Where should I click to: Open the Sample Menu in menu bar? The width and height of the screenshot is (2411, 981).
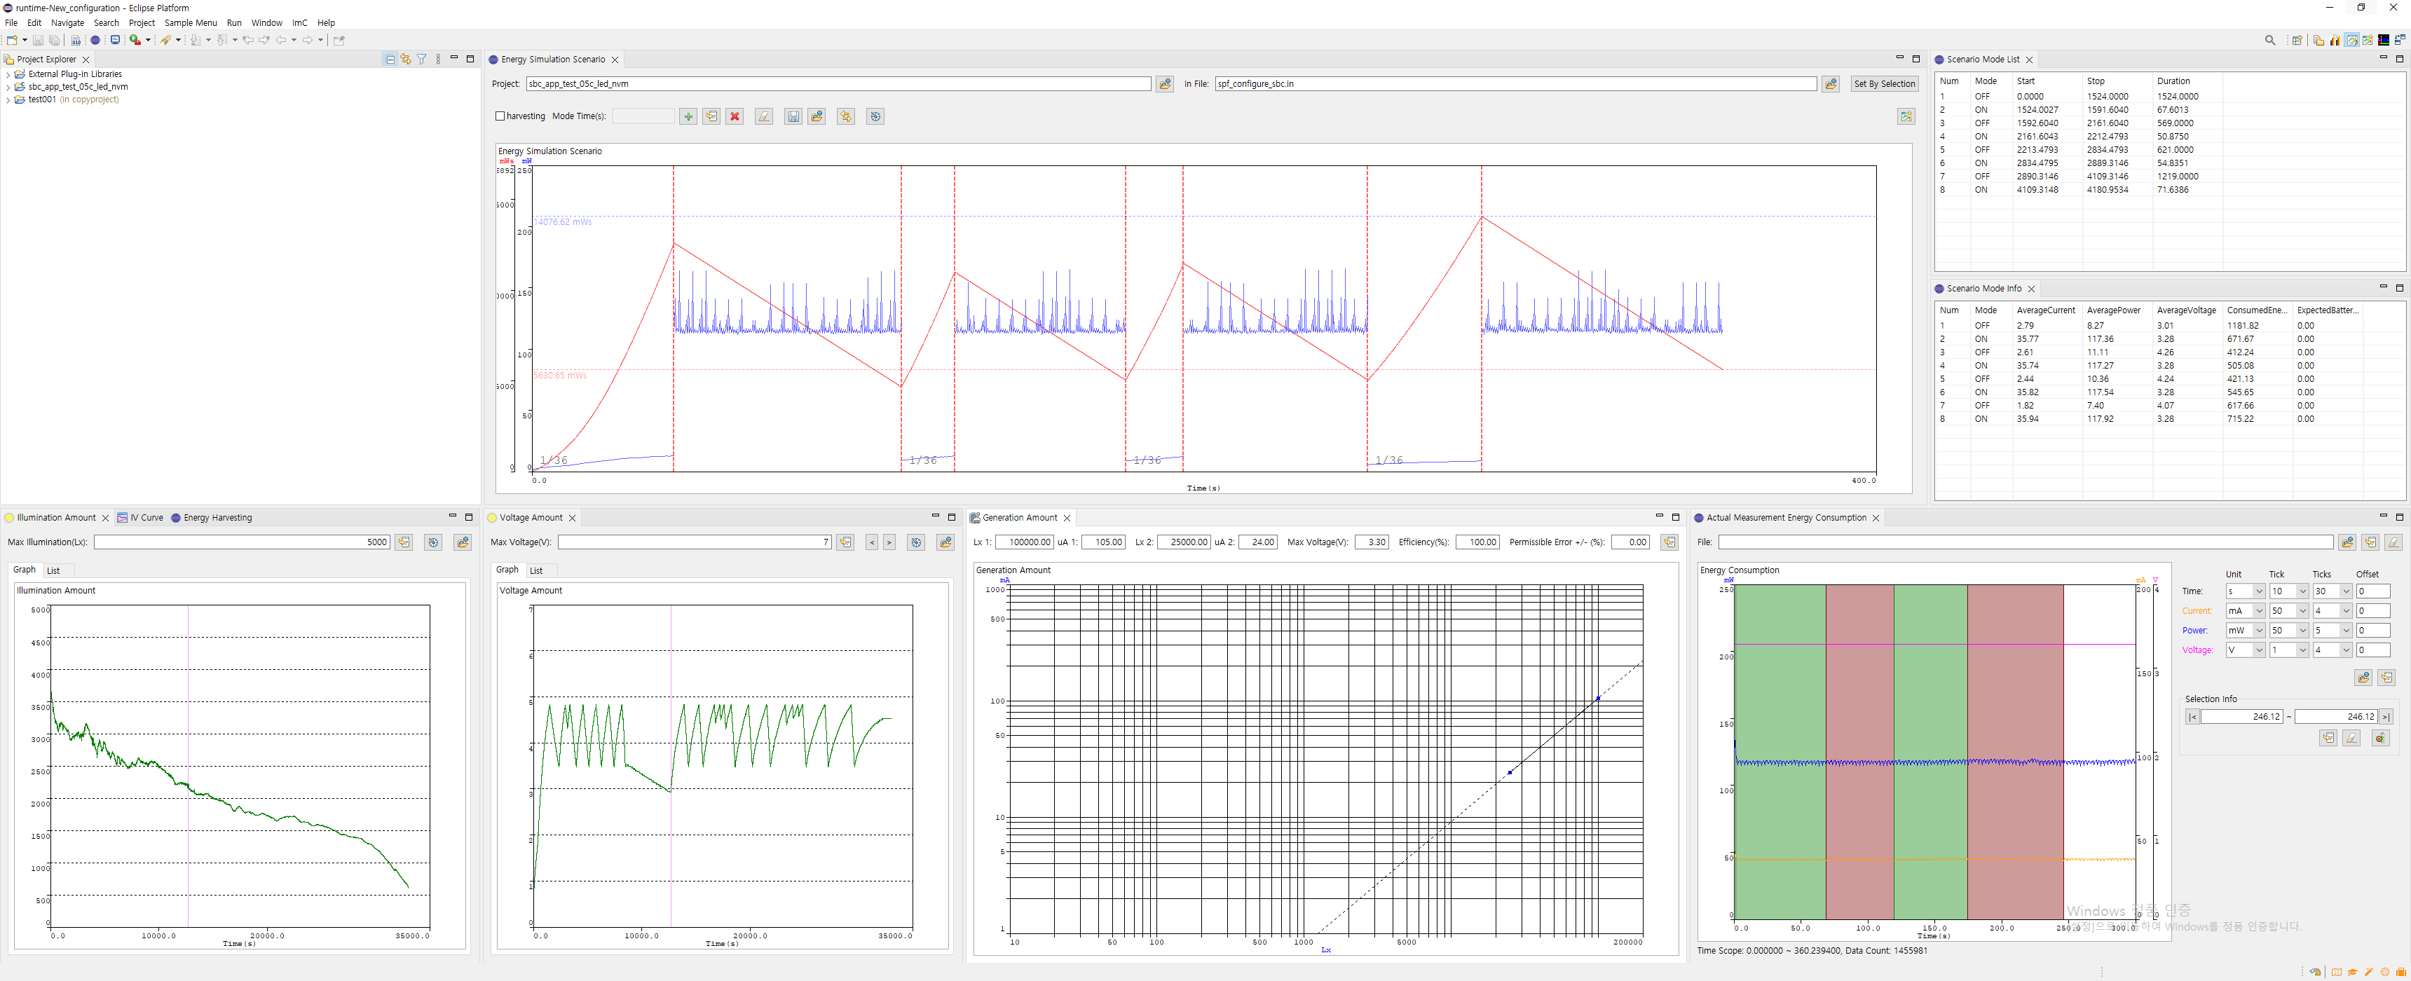point(190,22)
